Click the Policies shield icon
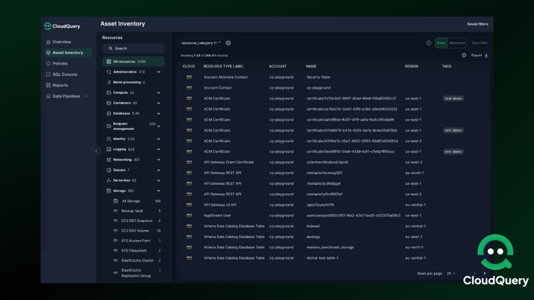The width and height of the screenshot is (534, 300). coord(48,63)
